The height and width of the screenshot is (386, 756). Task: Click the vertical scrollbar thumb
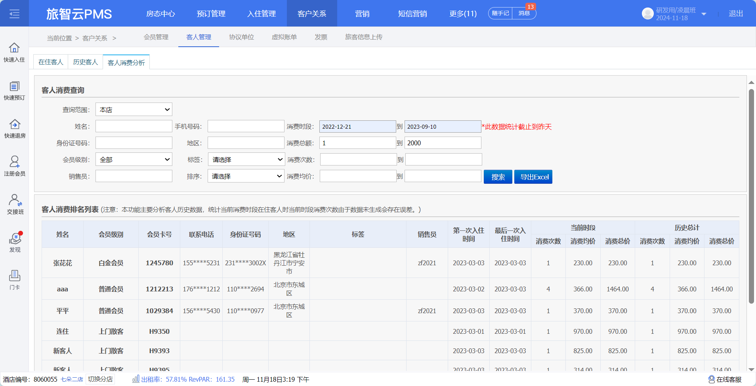tap(751, 196)
